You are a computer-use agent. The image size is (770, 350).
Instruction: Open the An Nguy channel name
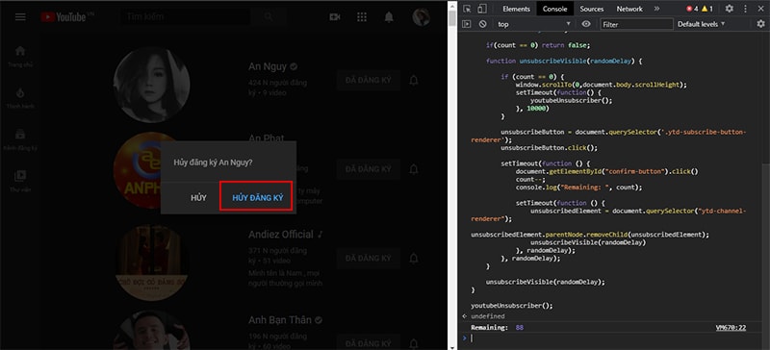tap(269, 66)
